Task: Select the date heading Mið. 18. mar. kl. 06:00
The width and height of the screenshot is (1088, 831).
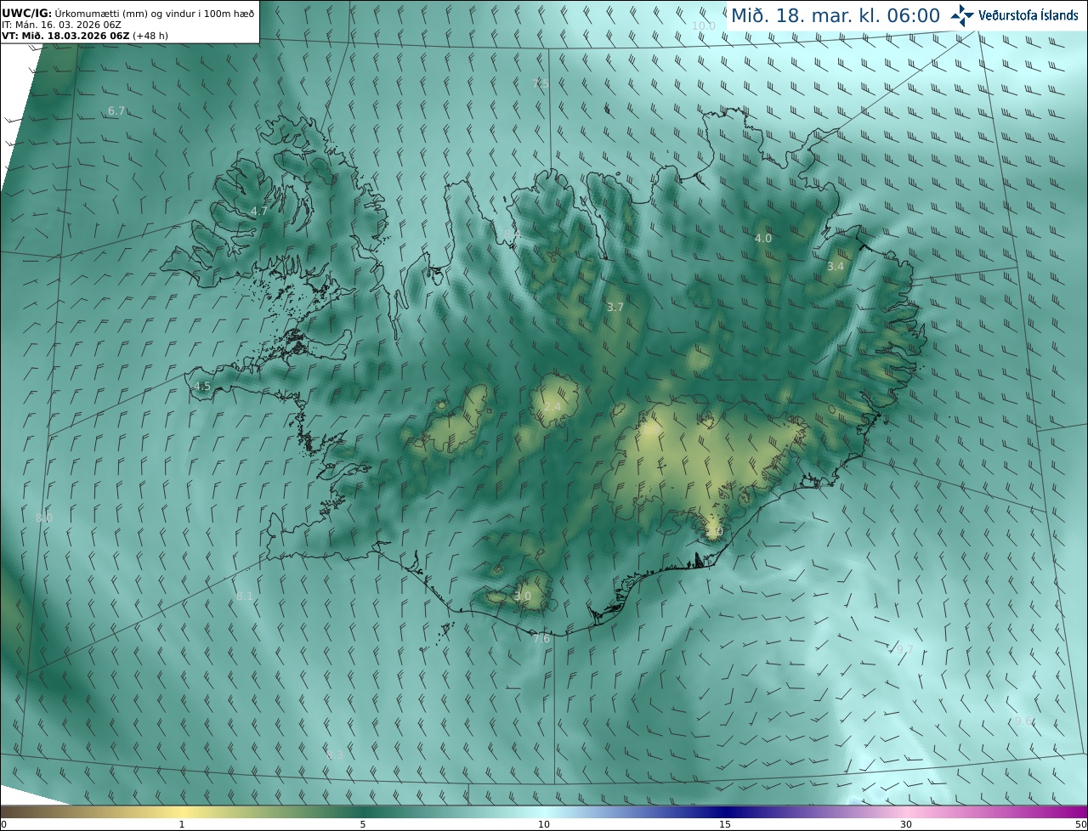Action: click(836, 15)
